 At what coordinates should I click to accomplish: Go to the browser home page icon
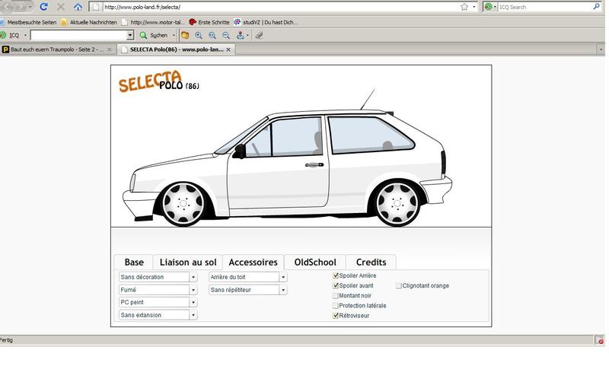coord(78,7)
